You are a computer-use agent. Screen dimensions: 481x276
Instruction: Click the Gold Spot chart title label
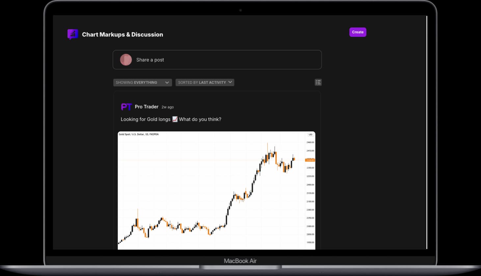pyautogui.click(x=138, y=134)
